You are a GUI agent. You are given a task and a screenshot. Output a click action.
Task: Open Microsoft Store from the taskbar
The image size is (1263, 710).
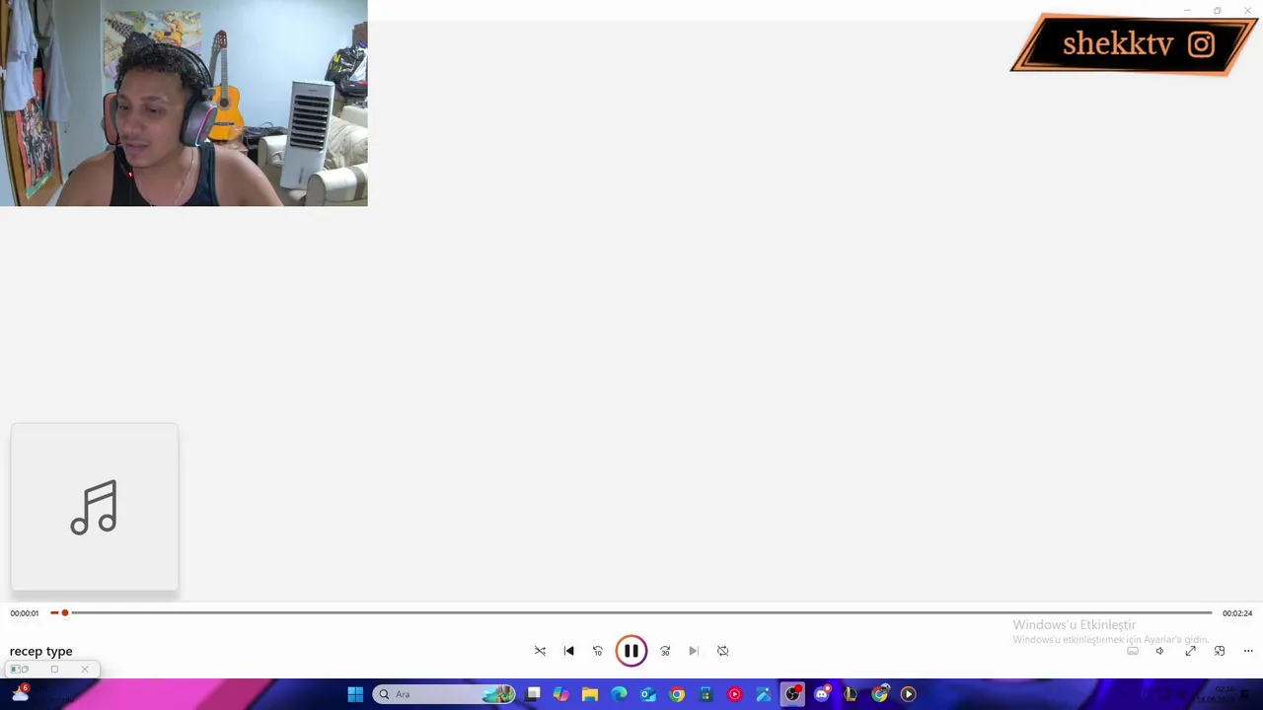(x=706, y=694)
